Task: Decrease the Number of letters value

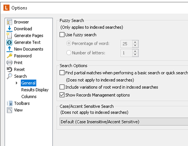Action: (135, 55)
